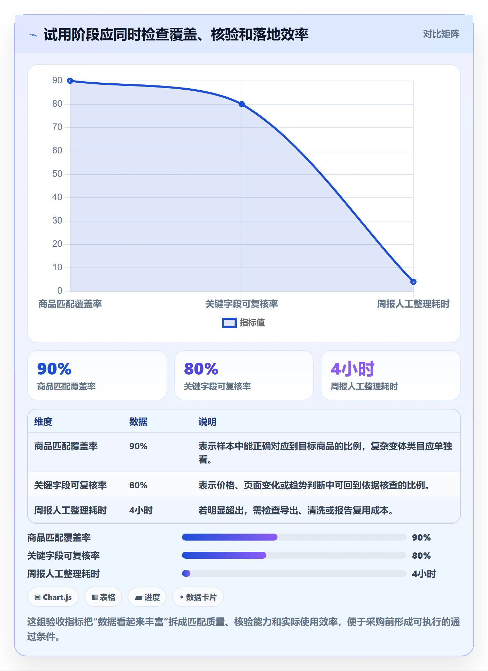Click the 关键字段可复核率 x-axis label
488x671 pixels.
click(x=242, y=304)
